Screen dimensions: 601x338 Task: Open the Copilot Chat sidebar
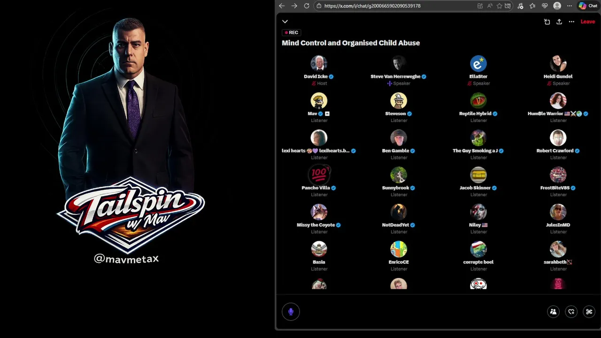[x=588, y=6]
